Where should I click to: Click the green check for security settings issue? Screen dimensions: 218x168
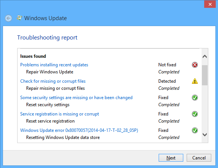195,98
